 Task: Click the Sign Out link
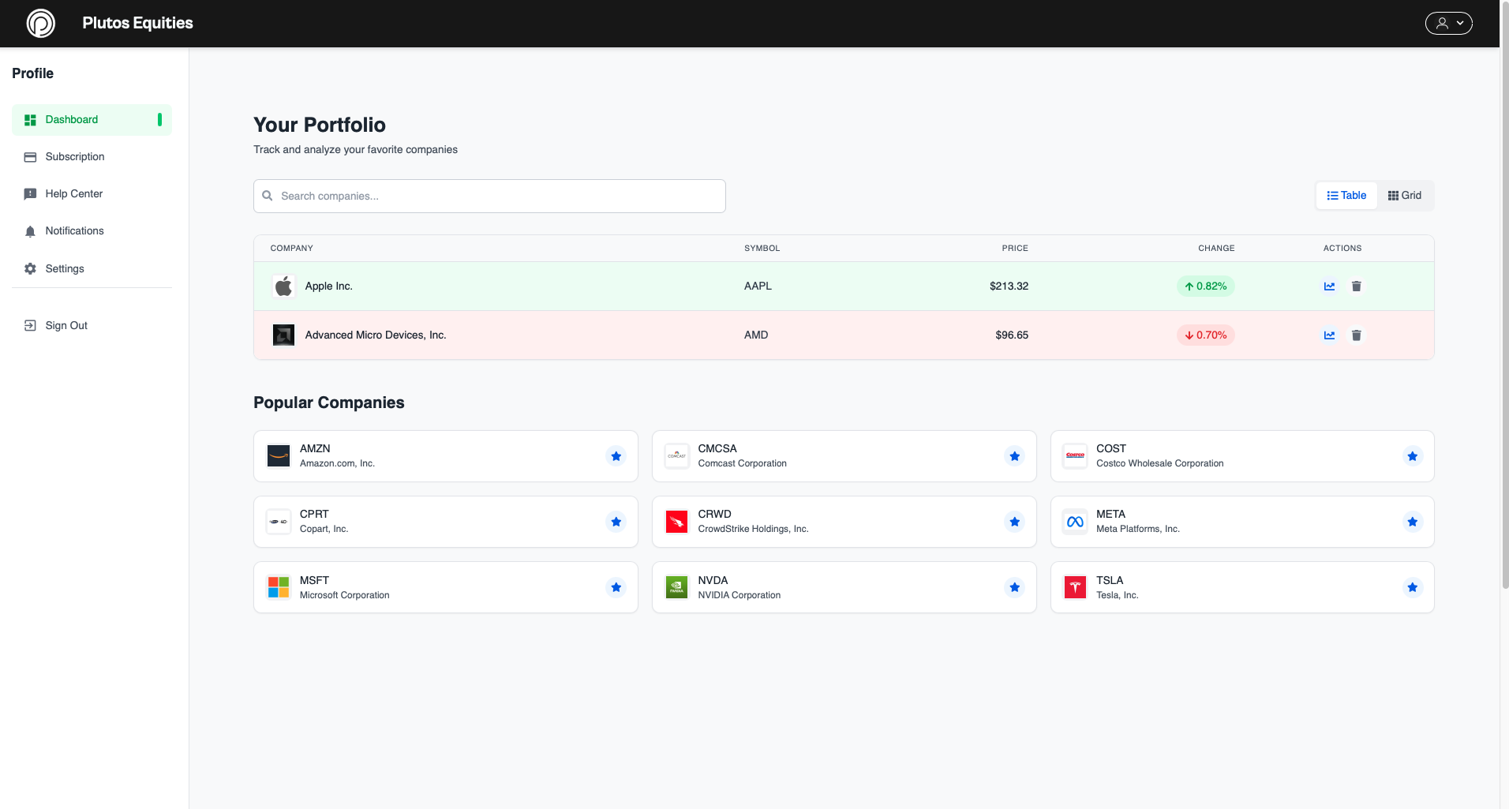[x=66, y=325]
